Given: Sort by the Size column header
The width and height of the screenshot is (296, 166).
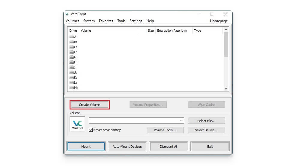Looking at the screenshot, I should (x=147, y=31).
